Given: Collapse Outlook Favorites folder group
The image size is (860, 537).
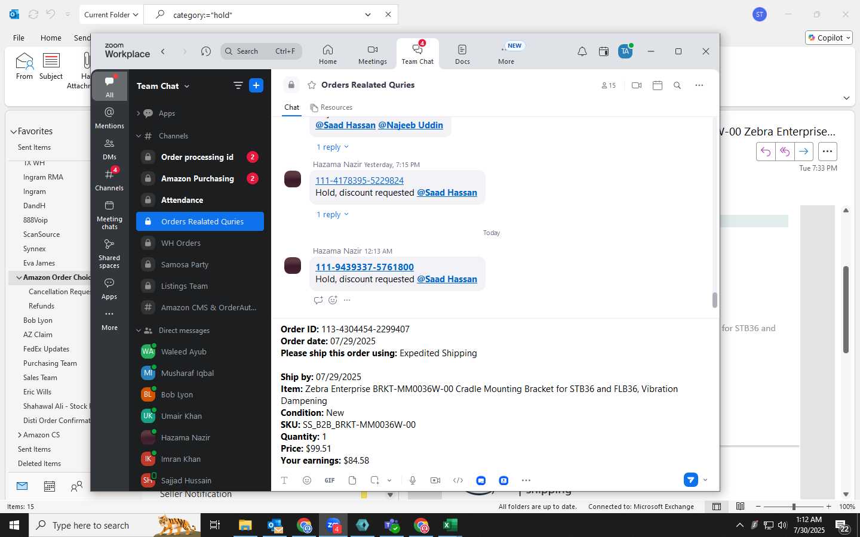Looking at the screenshot, I should coord(14,131).
